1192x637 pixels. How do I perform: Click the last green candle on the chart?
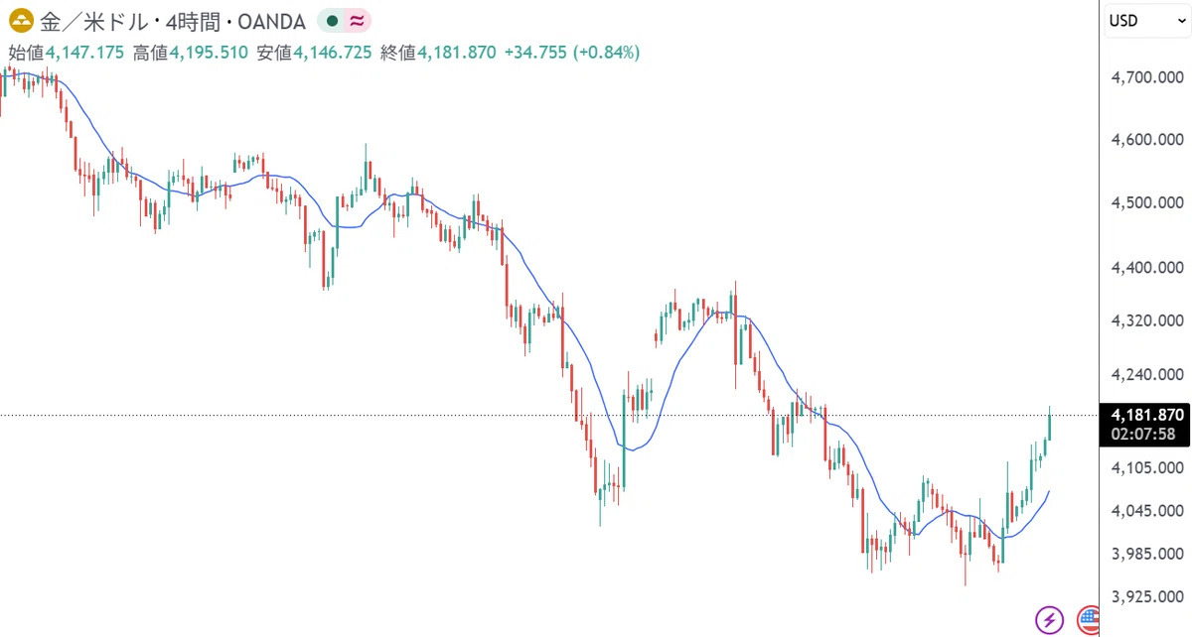point(1050,427)
